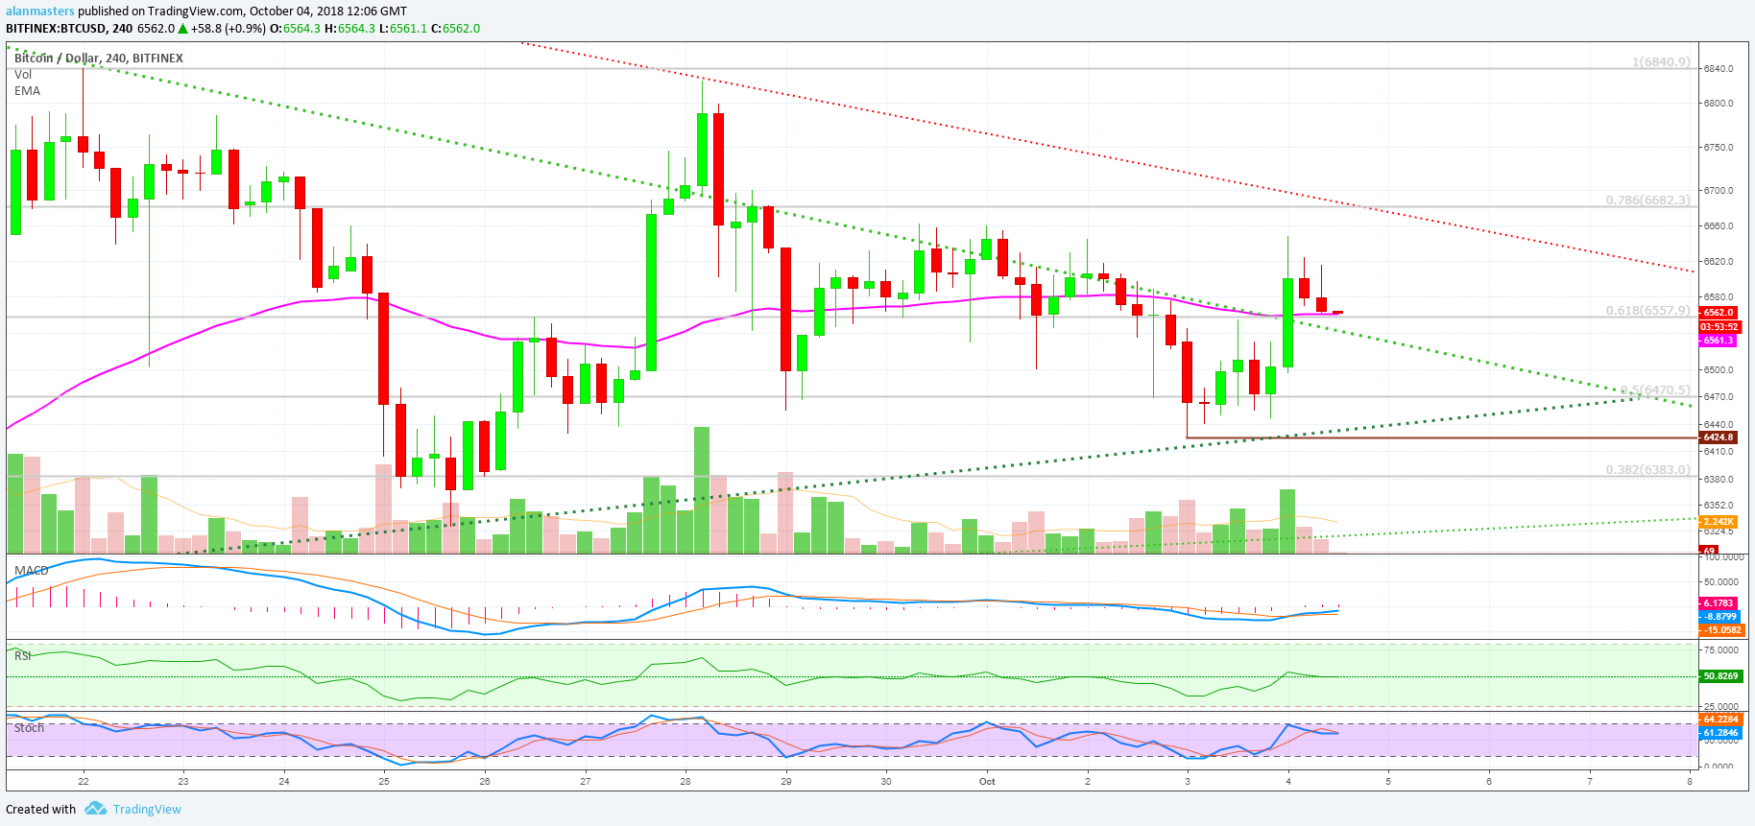Open the alanmasters author profile link
Image resolution: width=1755 pixels, height=826 pixels.
(39, 12)
